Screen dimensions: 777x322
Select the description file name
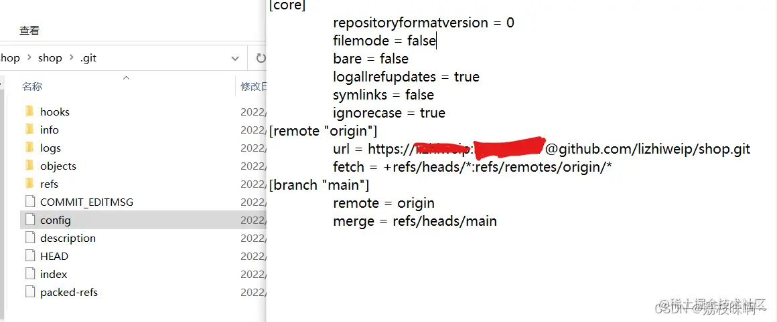(68, 238)
